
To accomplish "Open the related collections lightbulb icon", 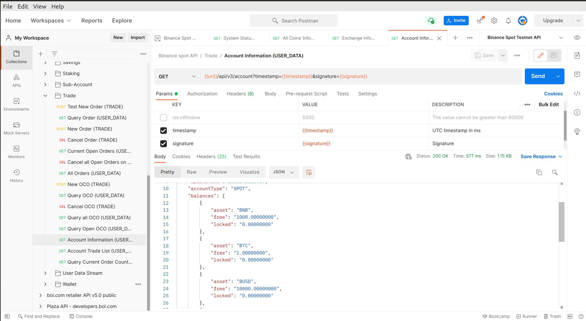I will click(577, 131).
